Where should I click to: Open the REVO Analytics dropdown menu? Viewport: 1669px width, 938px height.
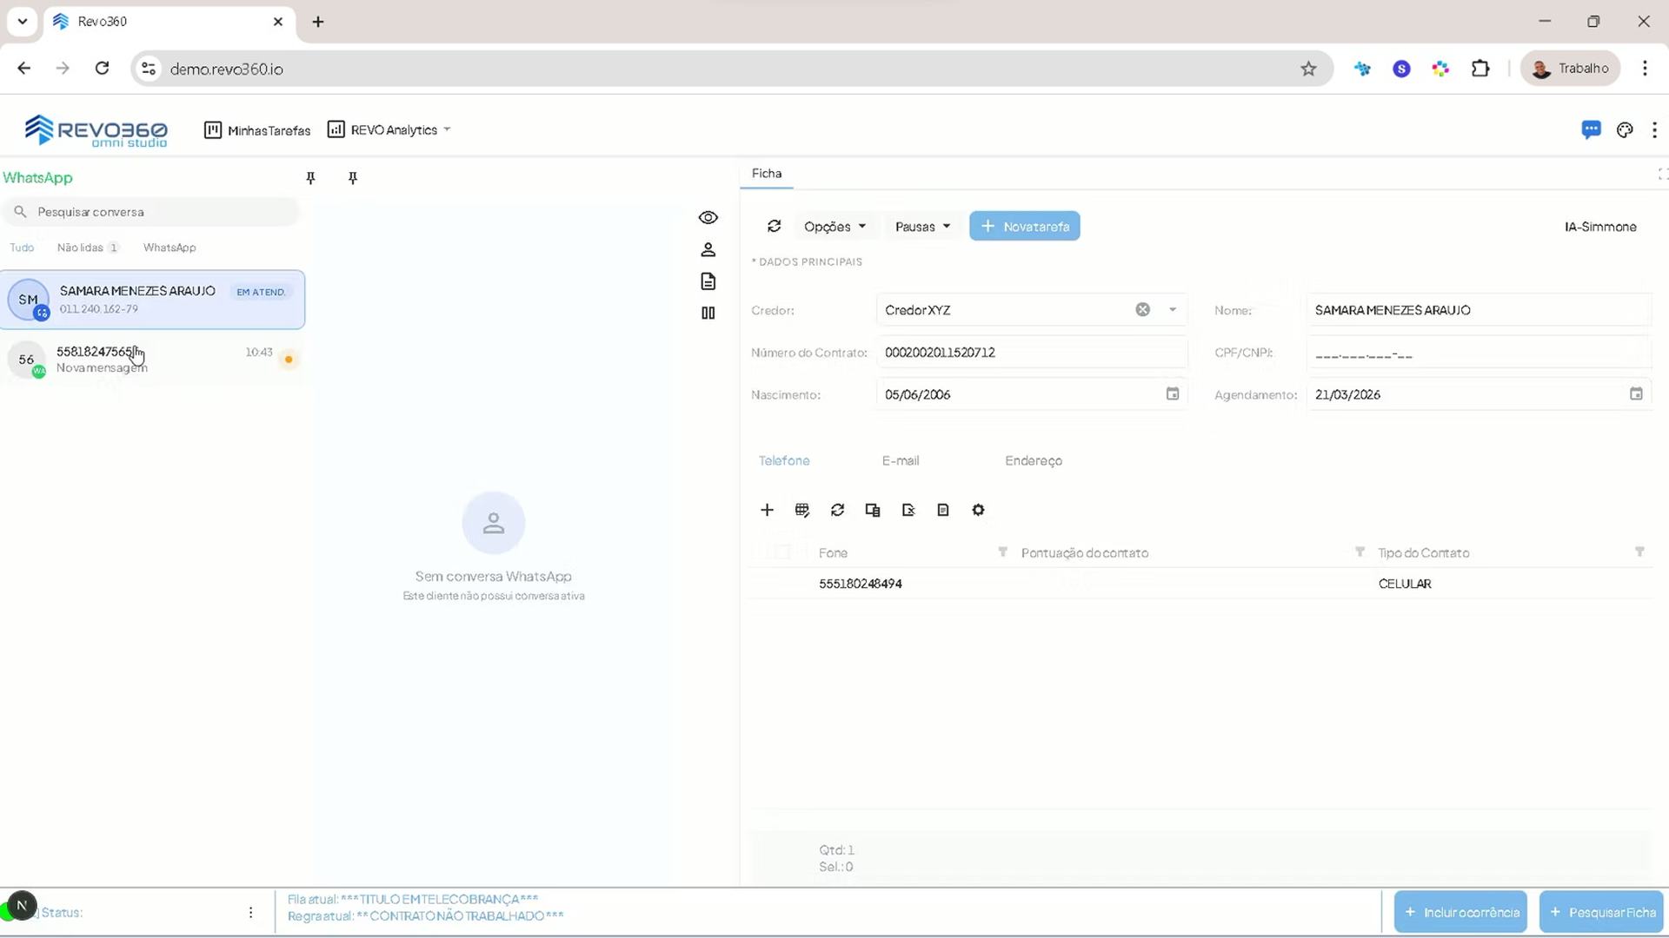pos(389,129)
